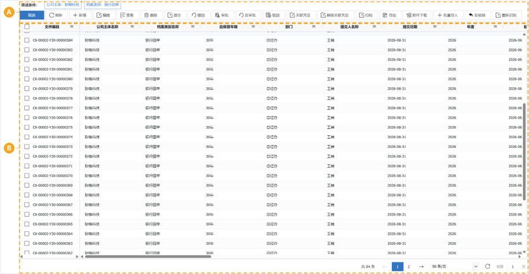
Task: Check the row CK-00002-Y30-00000384
Action: [27, 40]
